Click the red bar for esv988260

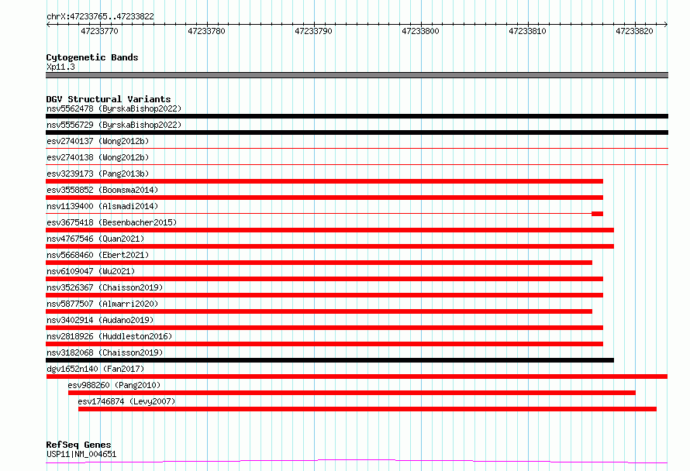[352, 393]
